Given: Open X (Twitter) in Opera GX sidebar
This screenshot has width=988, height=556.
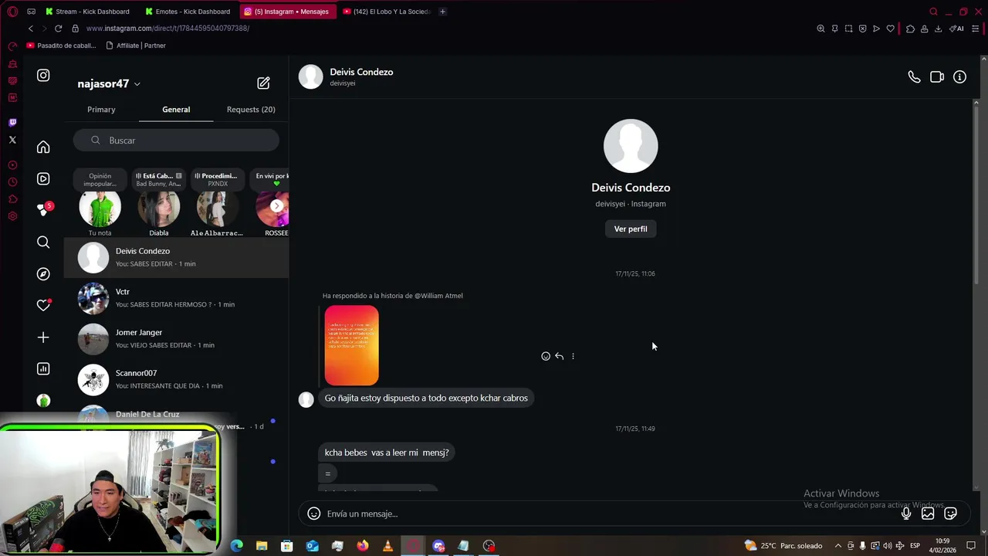Looking at the screenshot, I should [x=12, y=140].
